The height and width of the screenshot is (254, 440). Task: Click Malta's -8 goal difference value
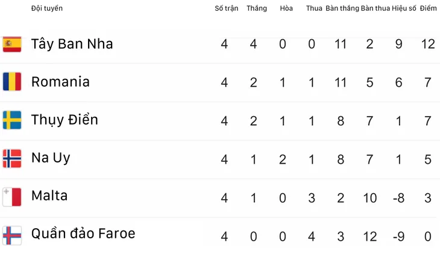399,198
